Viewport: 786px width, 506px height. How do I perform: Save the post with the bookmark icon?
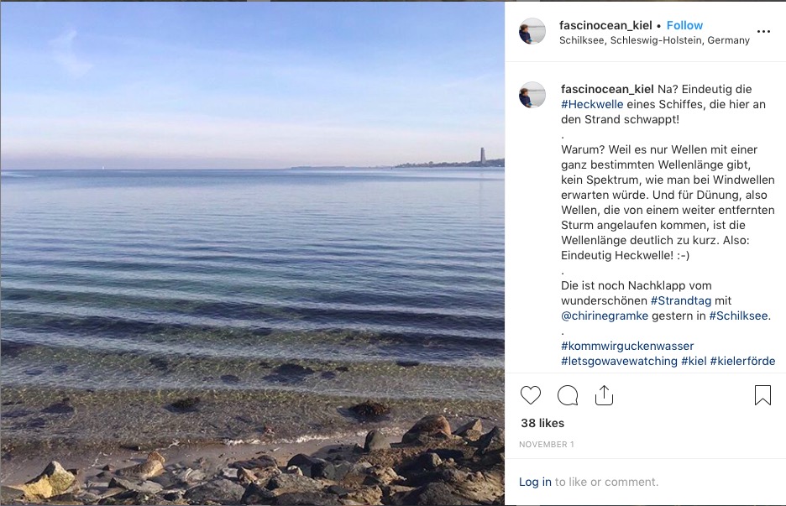[x=762, y=395]
